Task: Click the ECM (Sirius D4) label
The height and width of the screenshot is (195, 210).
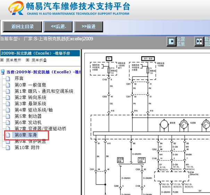Action: click(x=194, y=173)
